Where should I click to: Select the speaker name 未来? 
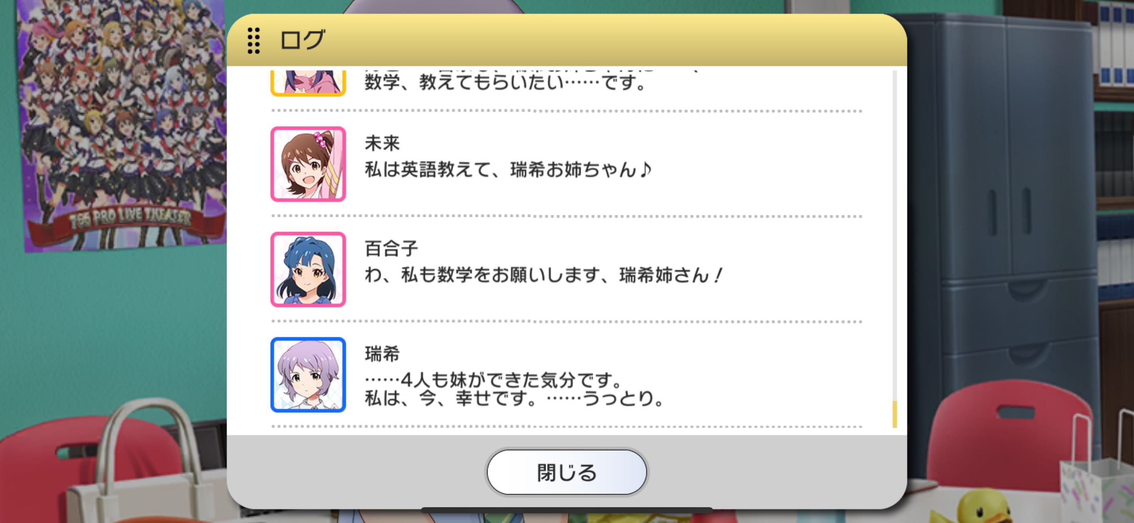coord(382,143)
